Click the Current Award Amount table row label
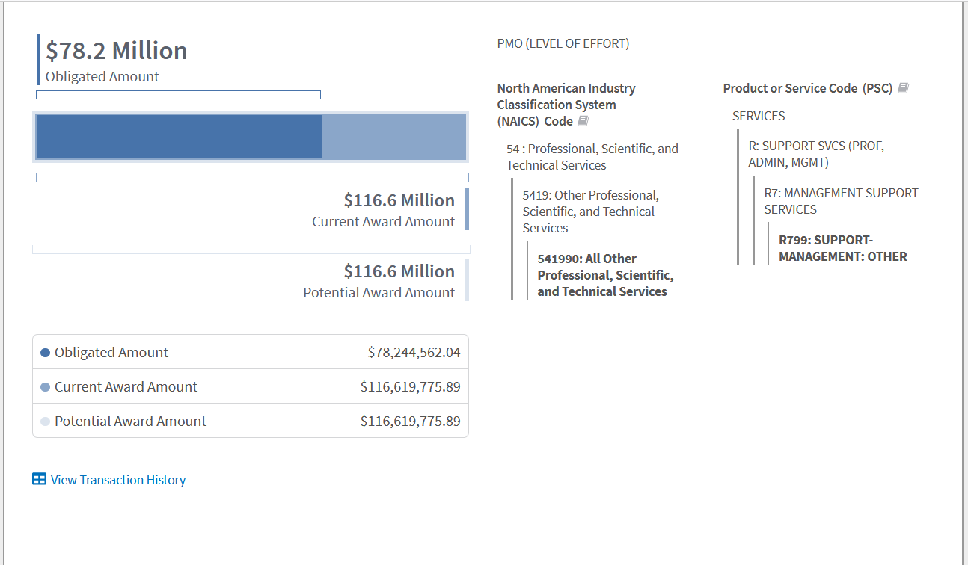This screenshot has width=968, height=565. 126,386
